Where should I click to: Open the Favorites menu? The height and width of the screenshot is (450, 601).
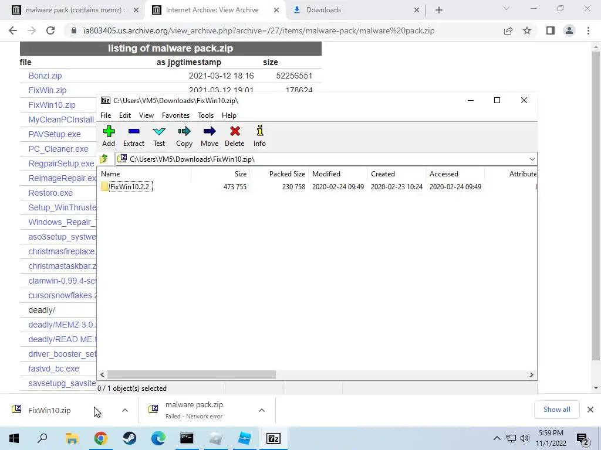pos(175,115)
